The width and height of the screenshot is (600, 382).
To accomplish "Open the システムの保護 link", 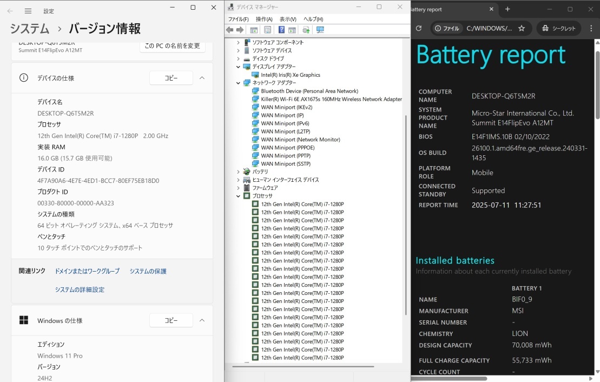I will (x=148, y=271).
